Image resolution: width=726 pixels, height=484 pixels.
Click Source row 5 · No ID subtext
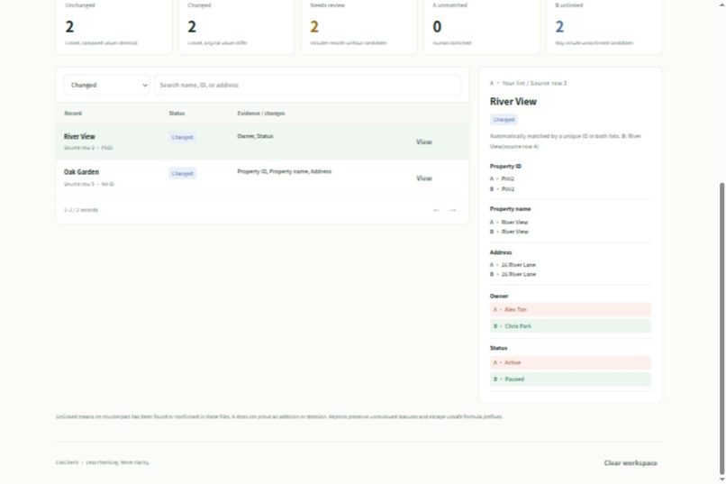point(89,185)
